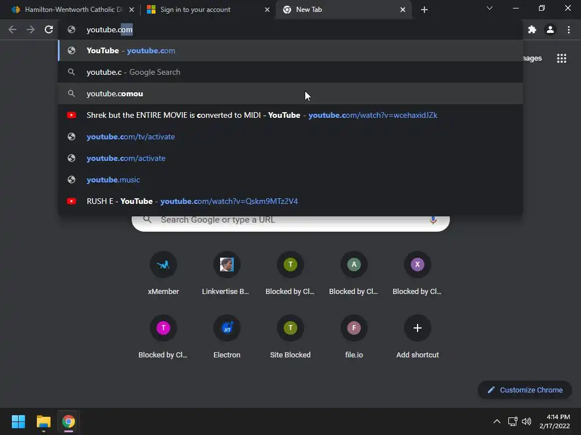Select the youtube.music suggestion

pos(290,180)
